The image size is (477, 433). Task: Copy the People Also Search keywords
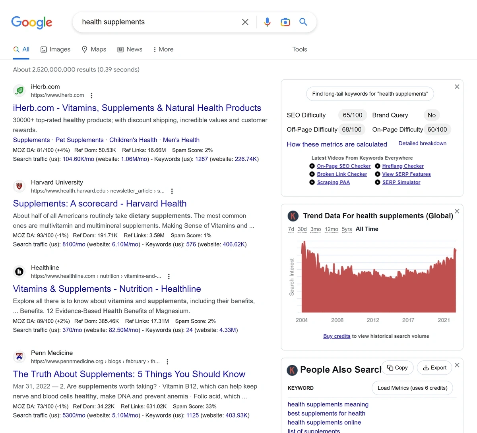(x=397, y=368)
